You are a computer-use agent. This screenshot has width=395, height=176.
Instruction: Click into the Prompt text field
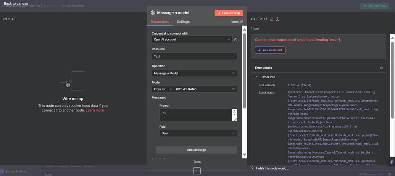click(195, 115)
